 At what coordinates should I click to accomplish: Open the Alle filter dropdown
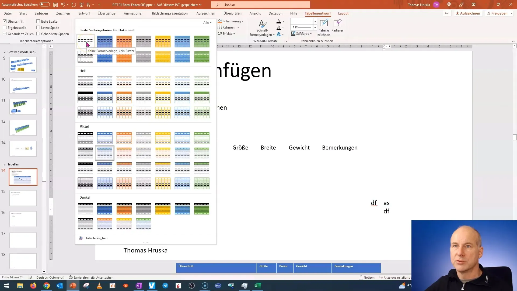(207, 22)
